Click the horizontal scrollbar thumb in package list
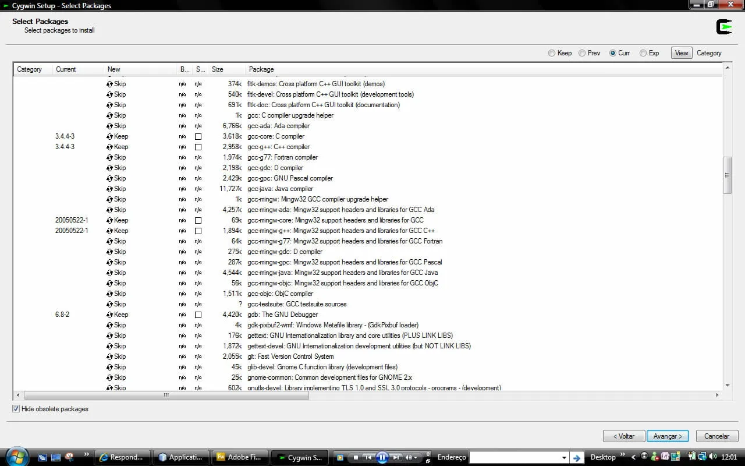The image size is (745, 466). [x=166, y=395]
